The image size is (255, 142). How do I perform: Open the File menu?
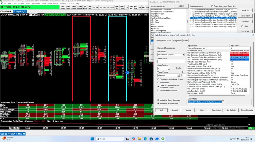pyautogui.click(x=5, y=3)
